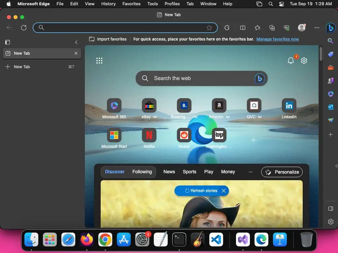The image size is (338, 253).
Task: Switch to the Money tab
Action: pyautogui.click(x=228, y=172)
